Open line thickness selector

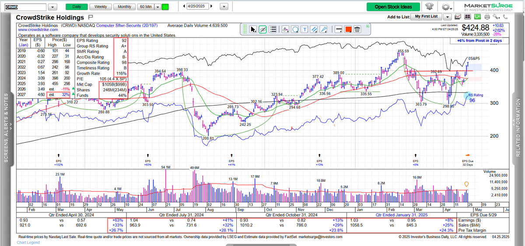pos(339,29)
